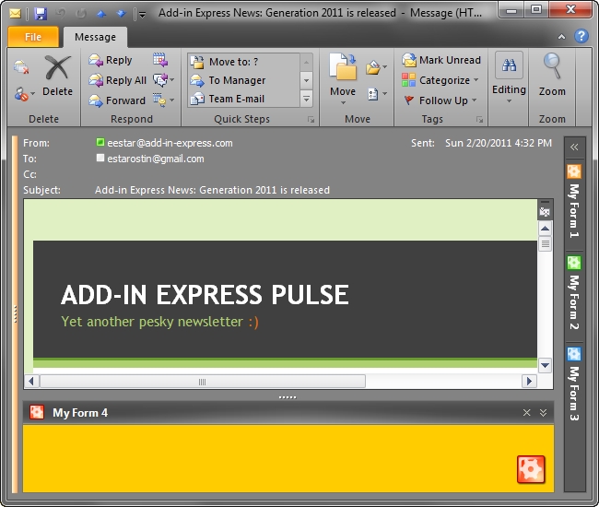Click the sender eestar@add-in-express.com
599x507 pixels.
pos(170,143)
